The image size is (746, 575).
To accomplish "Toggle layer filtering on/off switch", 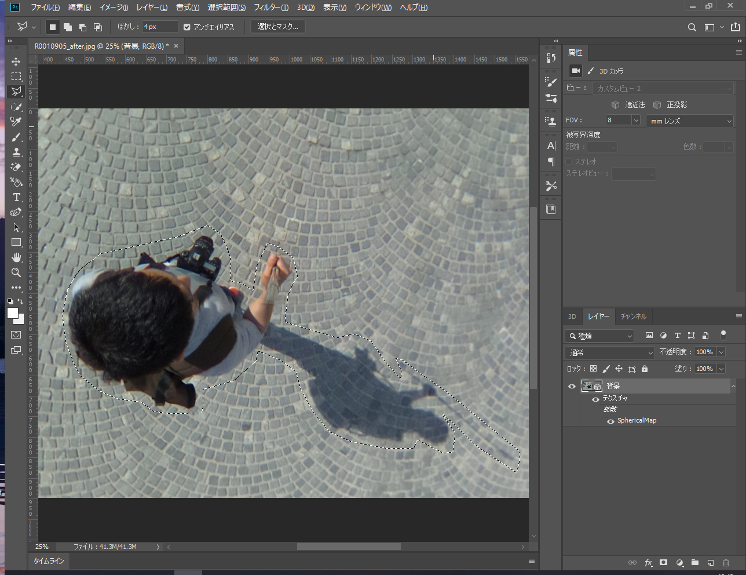I will click(x=723, y=334).
